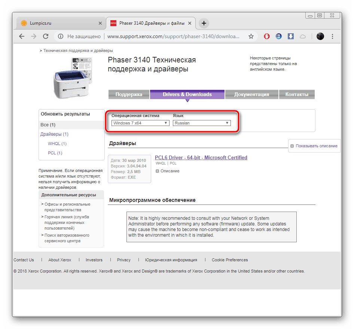Image resolution: width=354 pixels, height=329 pixels.
Task: Filter results by WHQL (1)
Action: (x=57, y=144)
